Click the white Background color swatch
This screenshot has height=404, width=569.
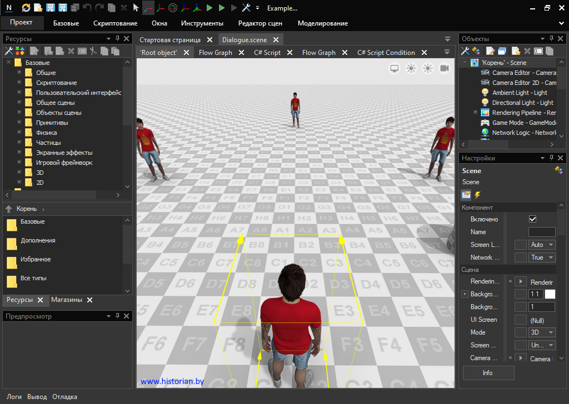(x=550, y=294)
